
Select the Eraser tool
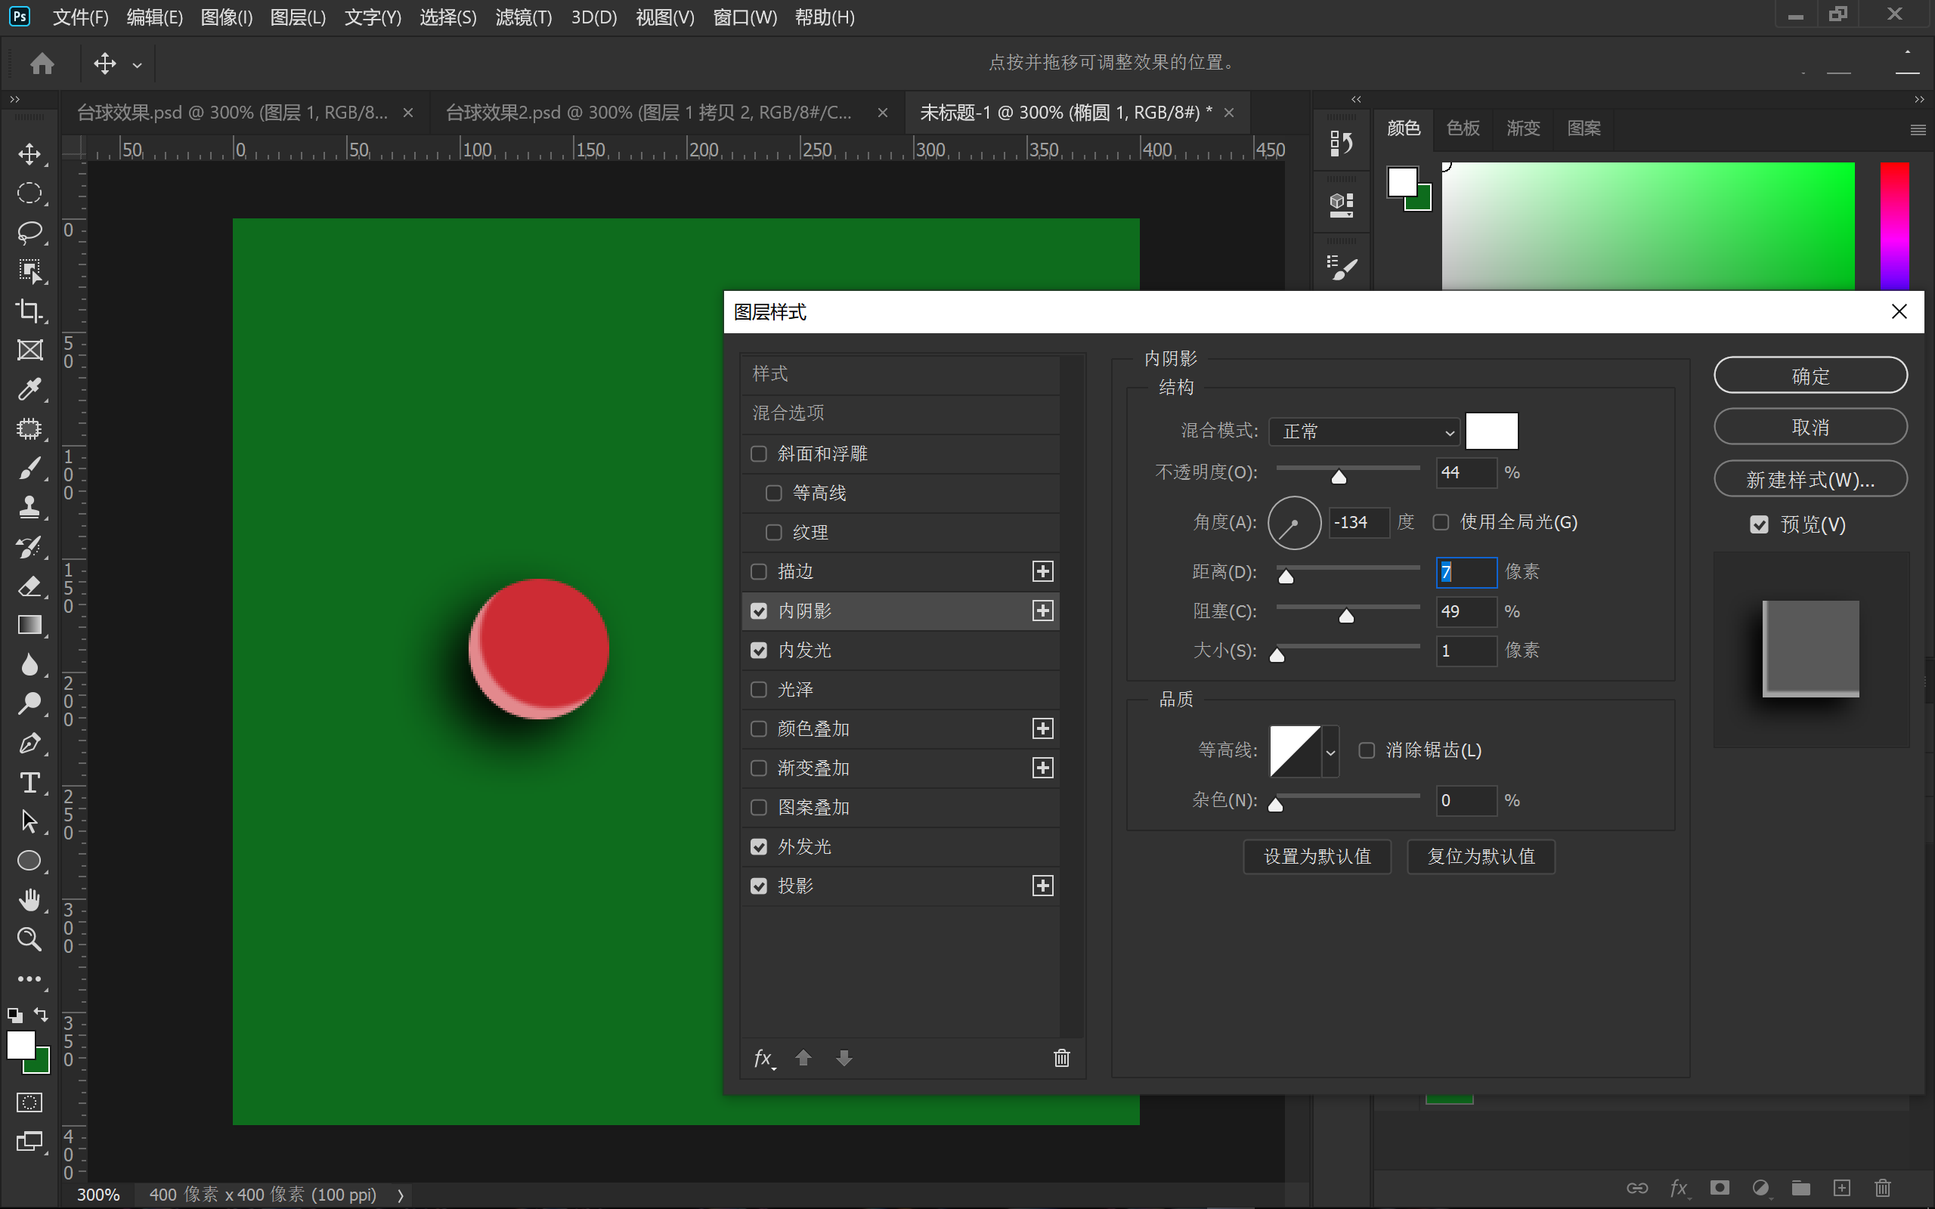pos(29,586)
